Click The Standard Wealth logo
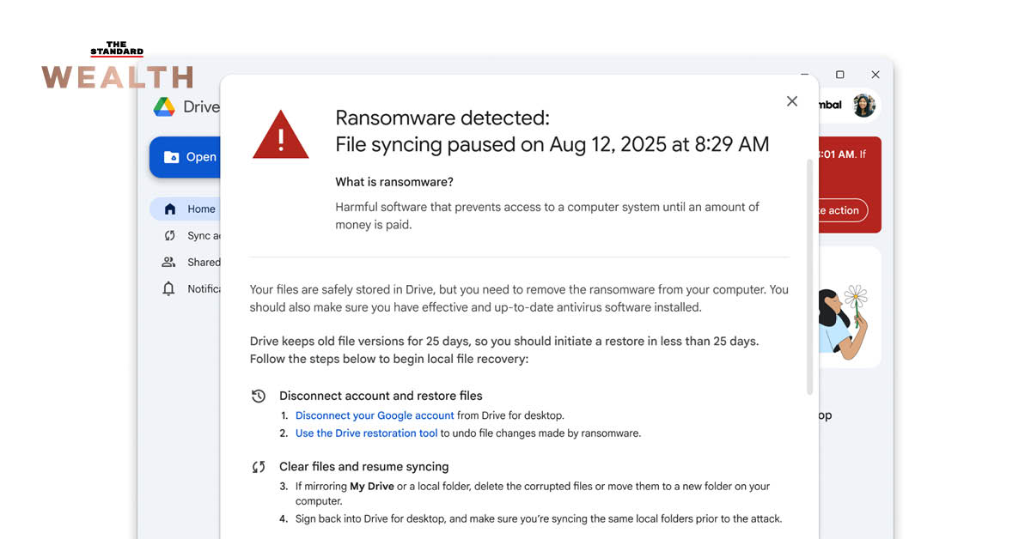The height and width of the screenshot is (539, 1031). point(118,66)
